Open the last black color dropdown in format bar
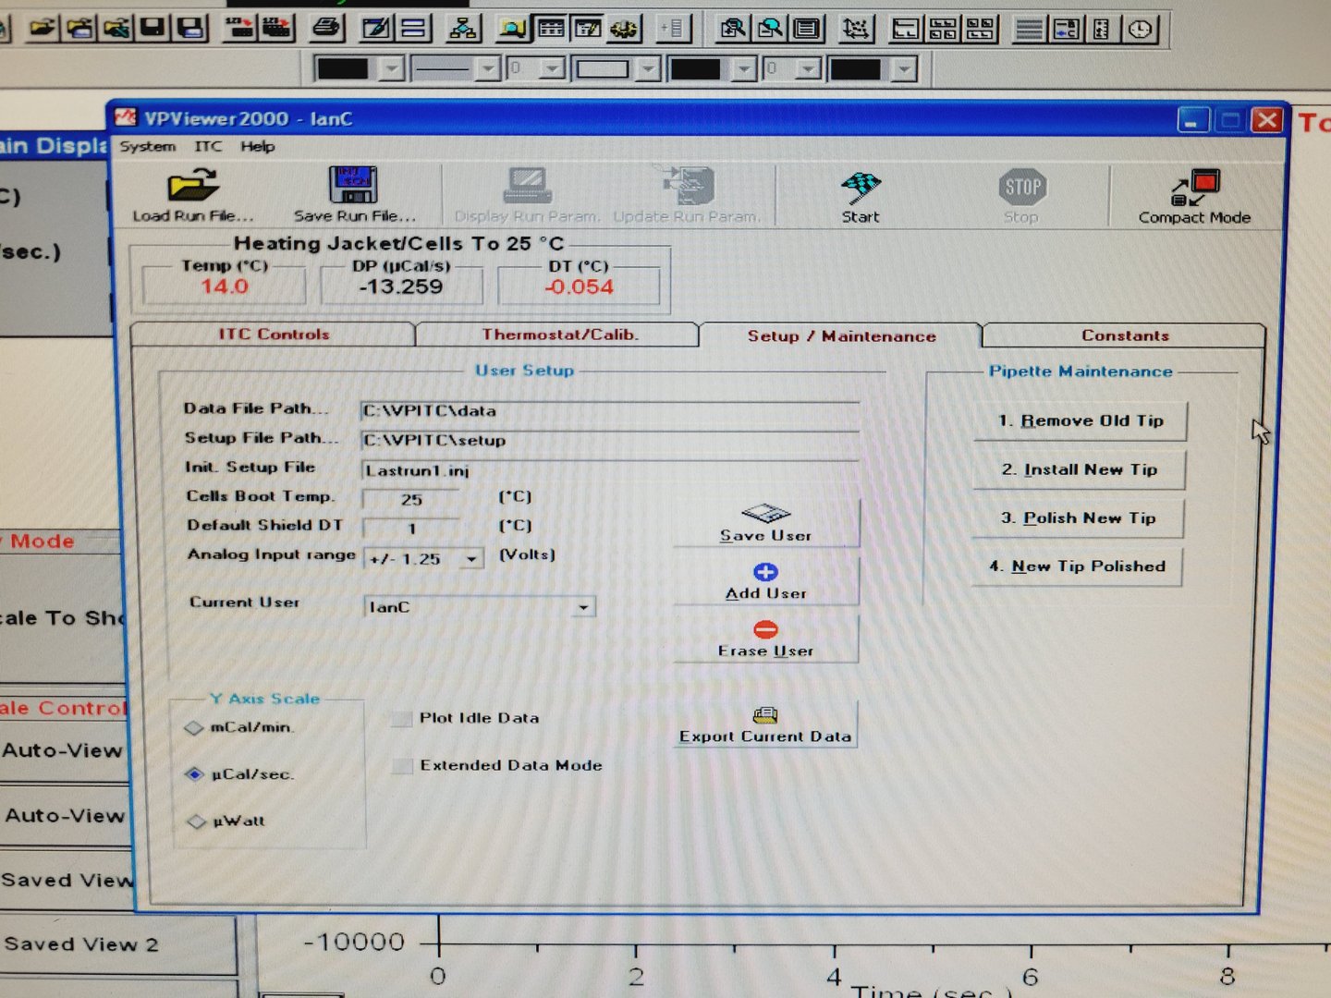Screen dimensions: 1331x998 905,69
